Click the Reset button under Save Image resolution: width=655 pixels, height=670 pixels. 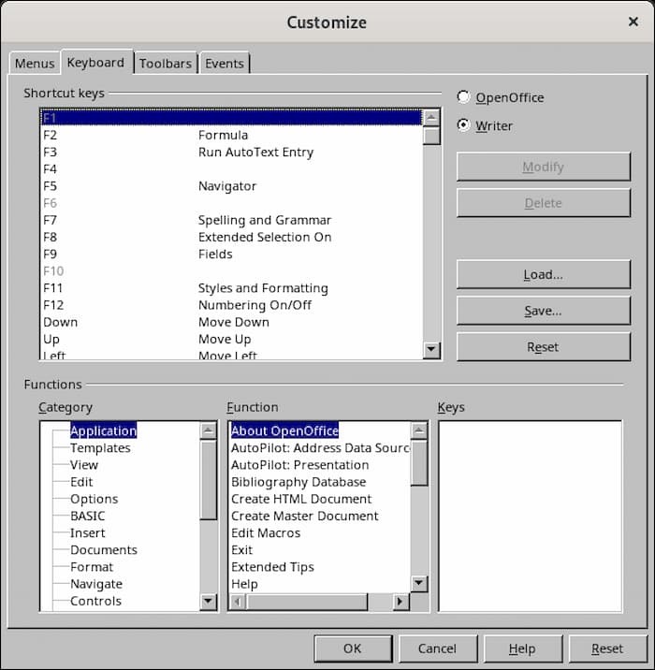click(543, 346)
